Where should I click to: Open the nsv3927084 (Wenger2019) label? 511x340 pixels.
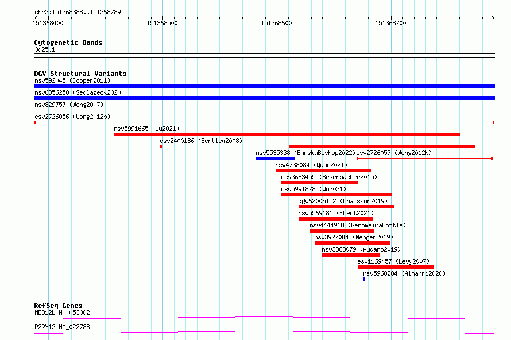point(354,237)
